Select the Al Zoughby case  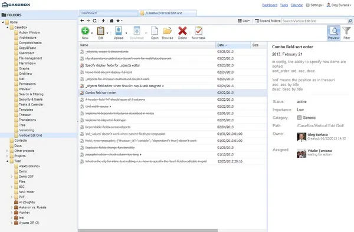[x=27, y=203]
